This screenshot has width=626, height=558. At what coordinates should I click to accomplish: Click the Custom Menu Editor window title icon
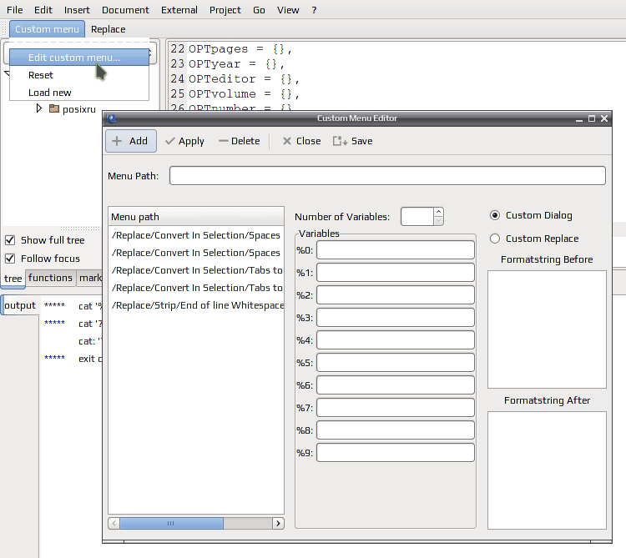pyautogui.click(x=111, y=118)
